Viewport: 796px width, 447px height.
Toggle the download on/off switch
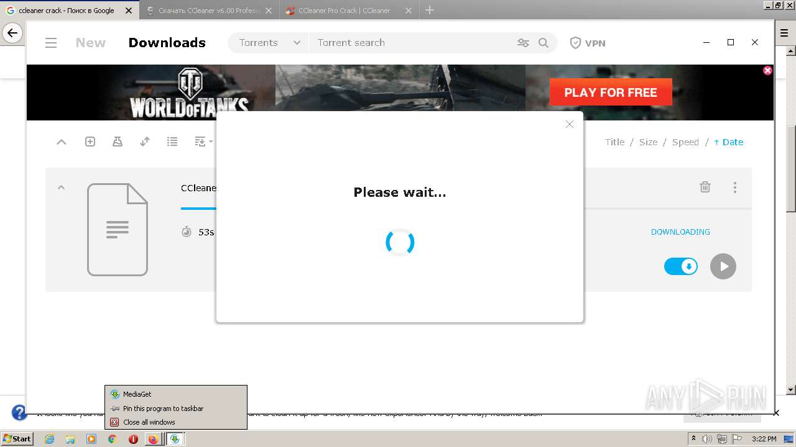pyautogui.click(x=681, y=266)
